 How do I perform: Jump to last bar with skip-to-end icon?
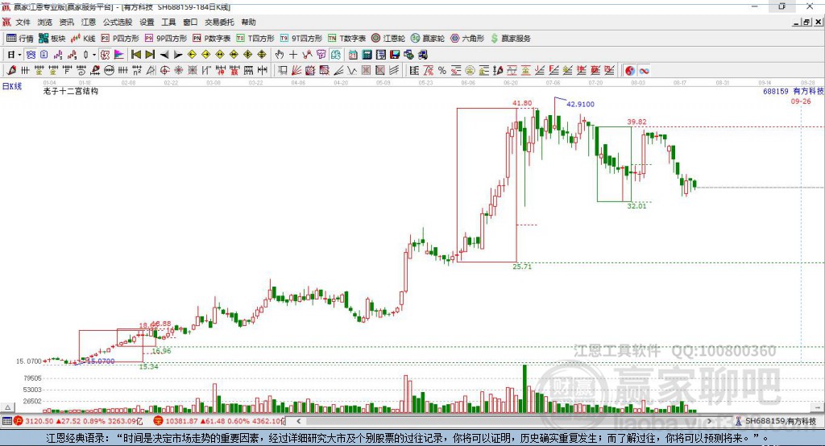pyautogui.click(x=150, y=55)
